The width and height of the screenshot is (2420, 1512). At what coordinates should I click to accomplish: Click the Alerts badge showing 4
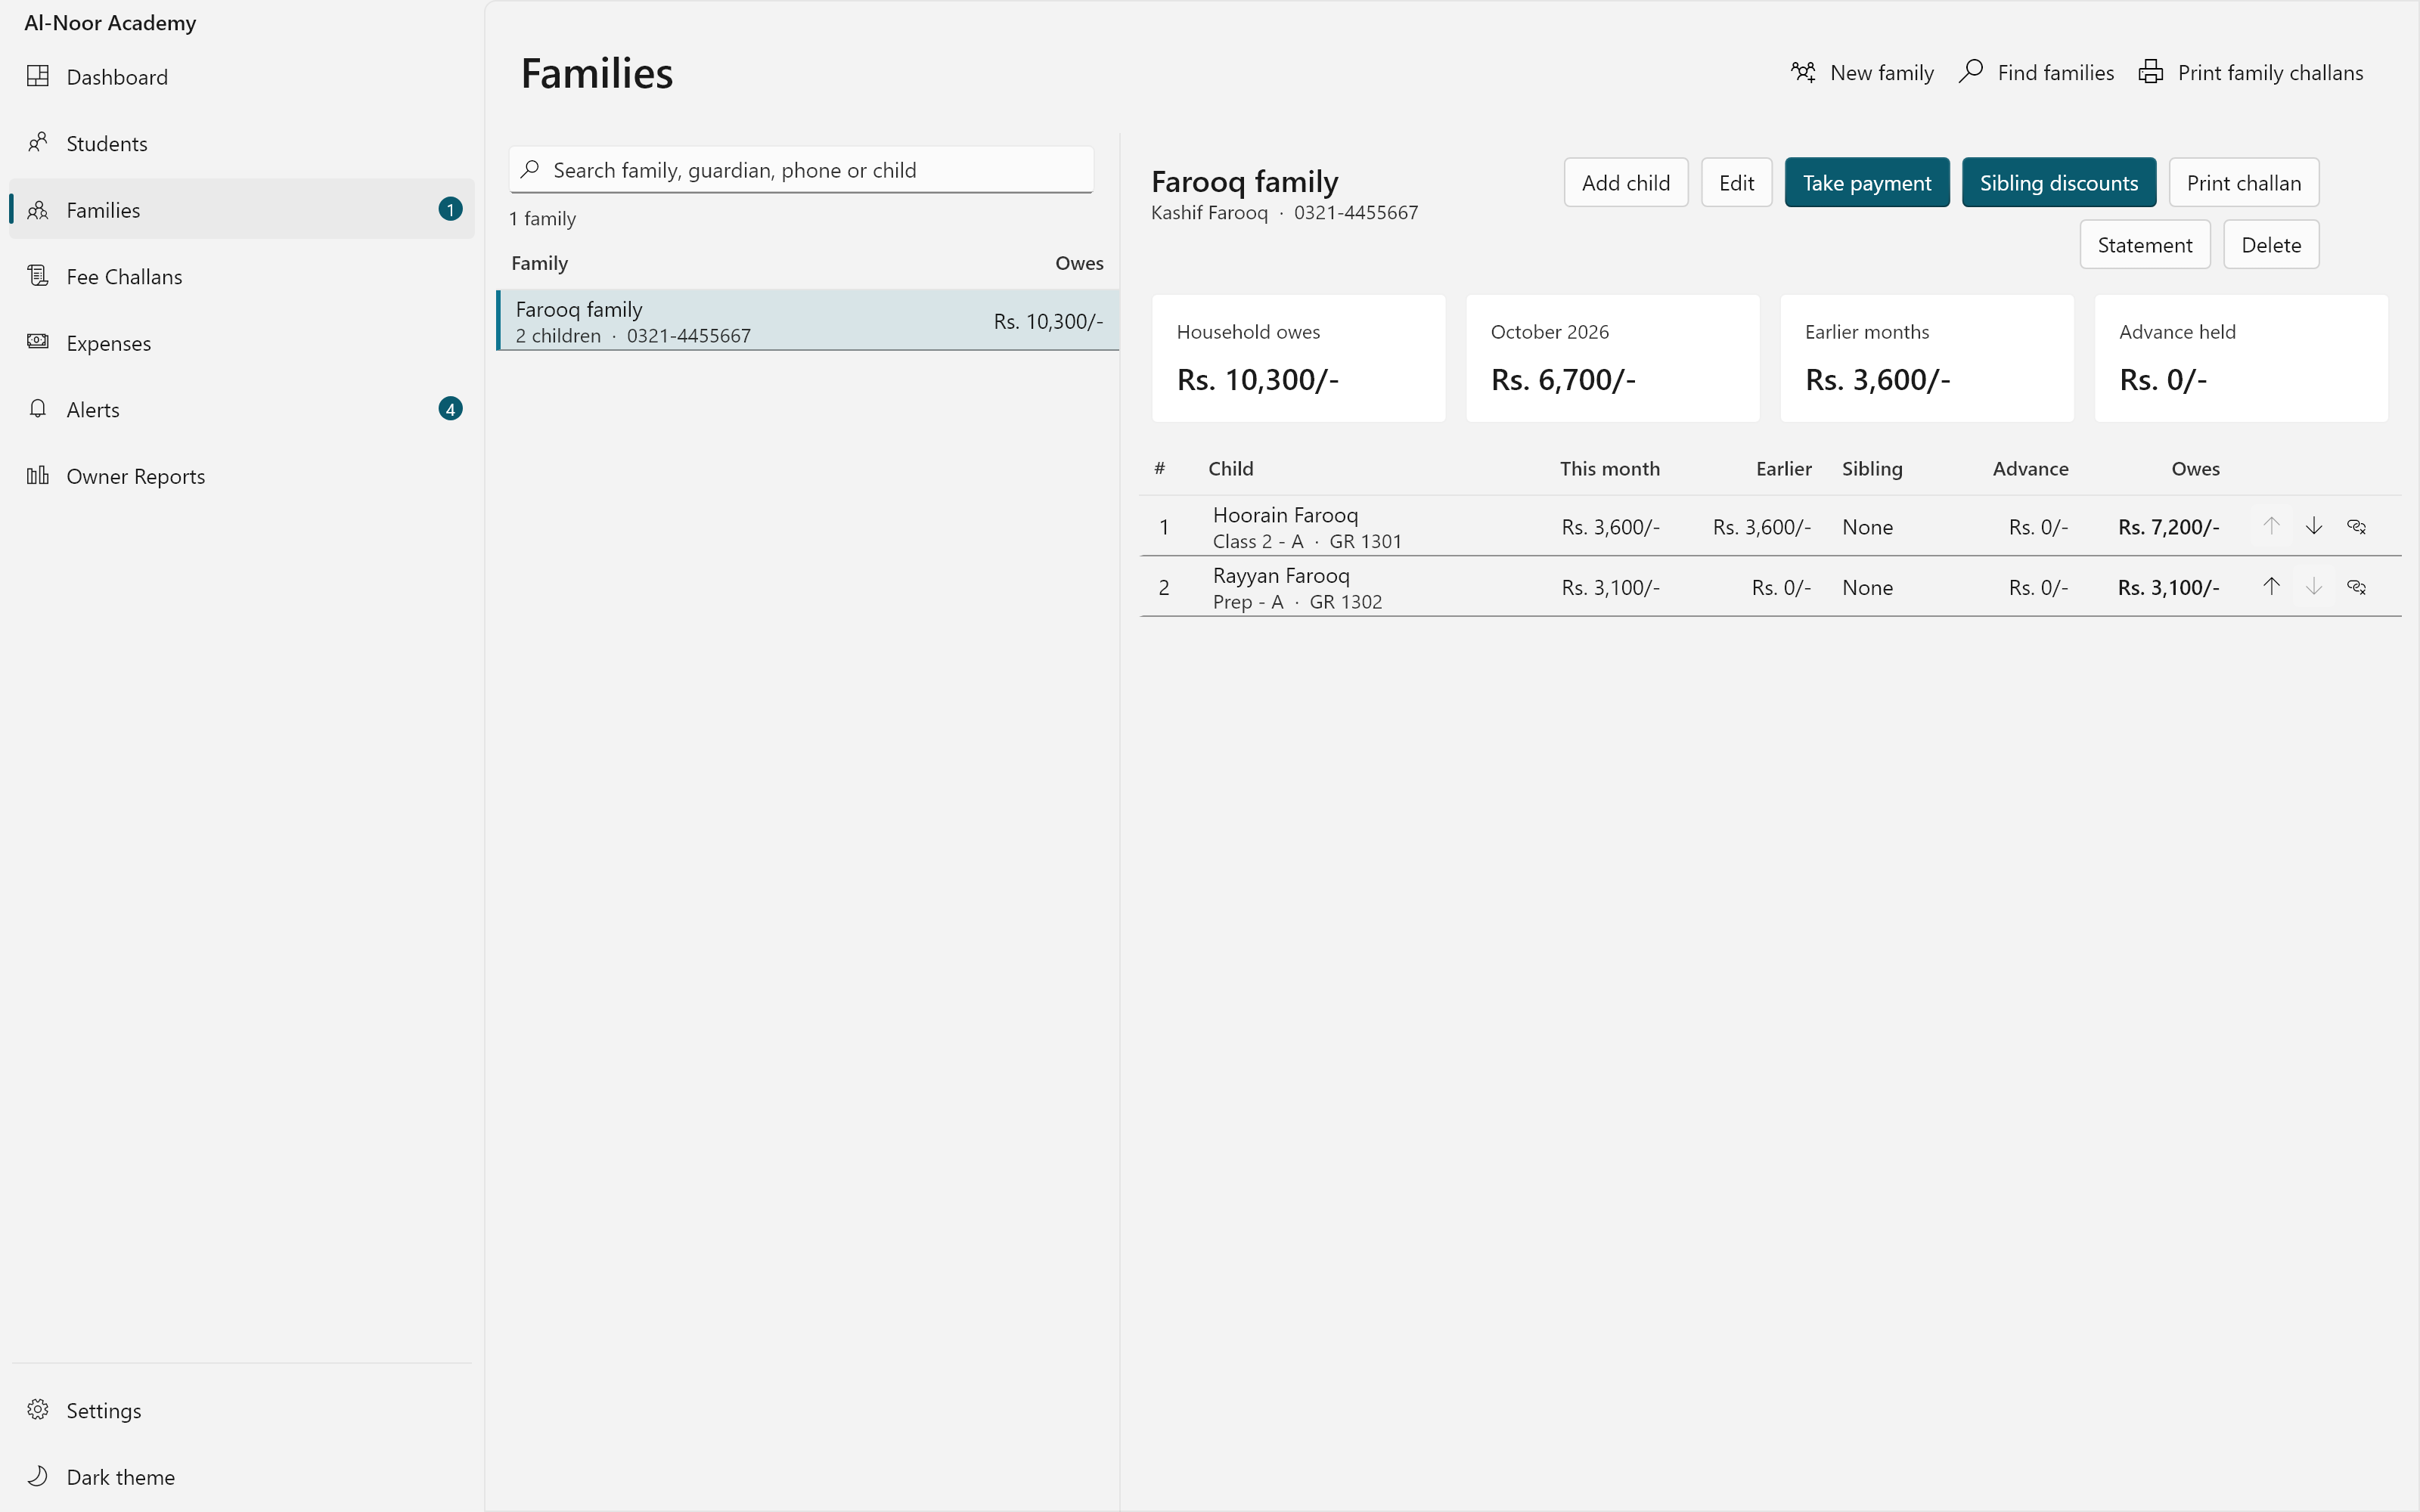pos(450,409)
